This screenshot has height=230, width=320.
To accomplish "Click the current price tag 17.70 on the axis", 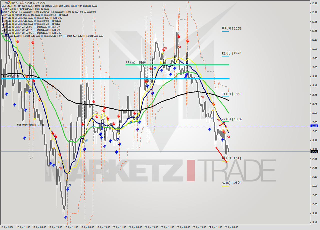I will 314,151.
